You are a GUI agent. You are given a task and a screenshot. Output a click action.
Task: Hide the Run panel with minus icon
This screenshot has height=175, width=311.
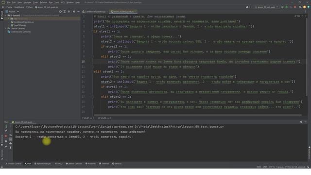click(306, 122)
